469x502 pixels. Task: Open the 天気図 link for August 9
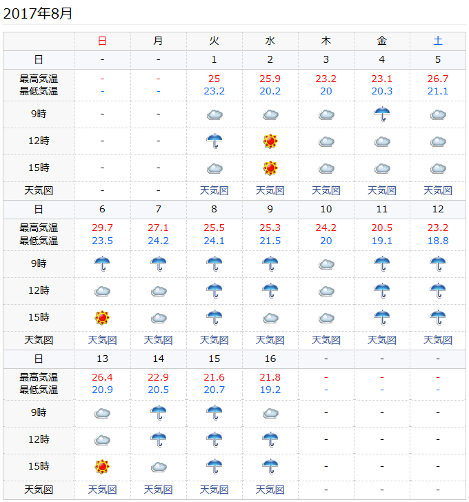(x=270, y=340)
